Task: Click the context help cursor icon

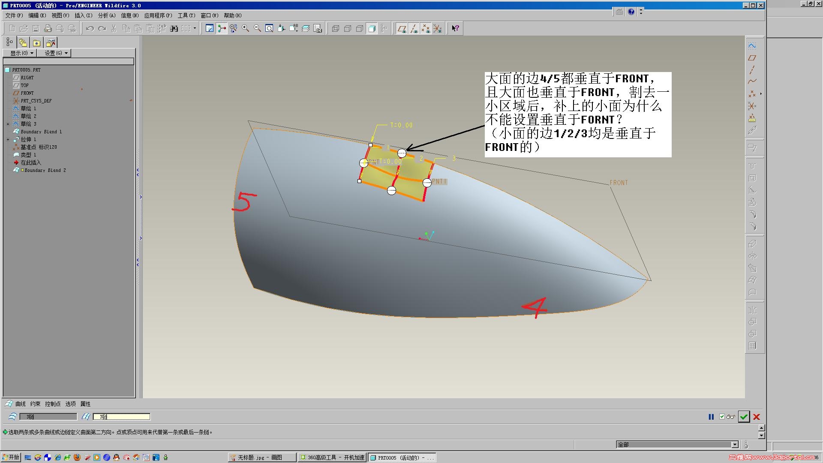Action: [455, 29]
